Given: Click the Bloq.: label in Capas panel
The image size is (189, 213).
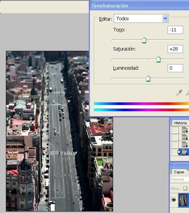Looking at the screenshot, I should [176, 189].
